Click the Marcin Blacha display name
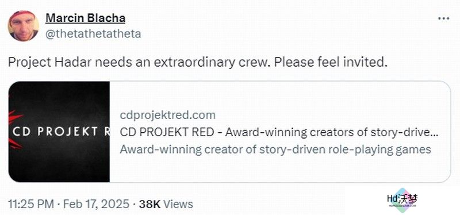460x215 pixels. point(85,18)
